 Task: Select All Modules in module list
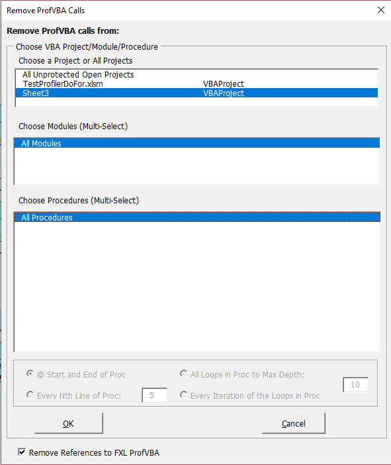click(197, 143)
